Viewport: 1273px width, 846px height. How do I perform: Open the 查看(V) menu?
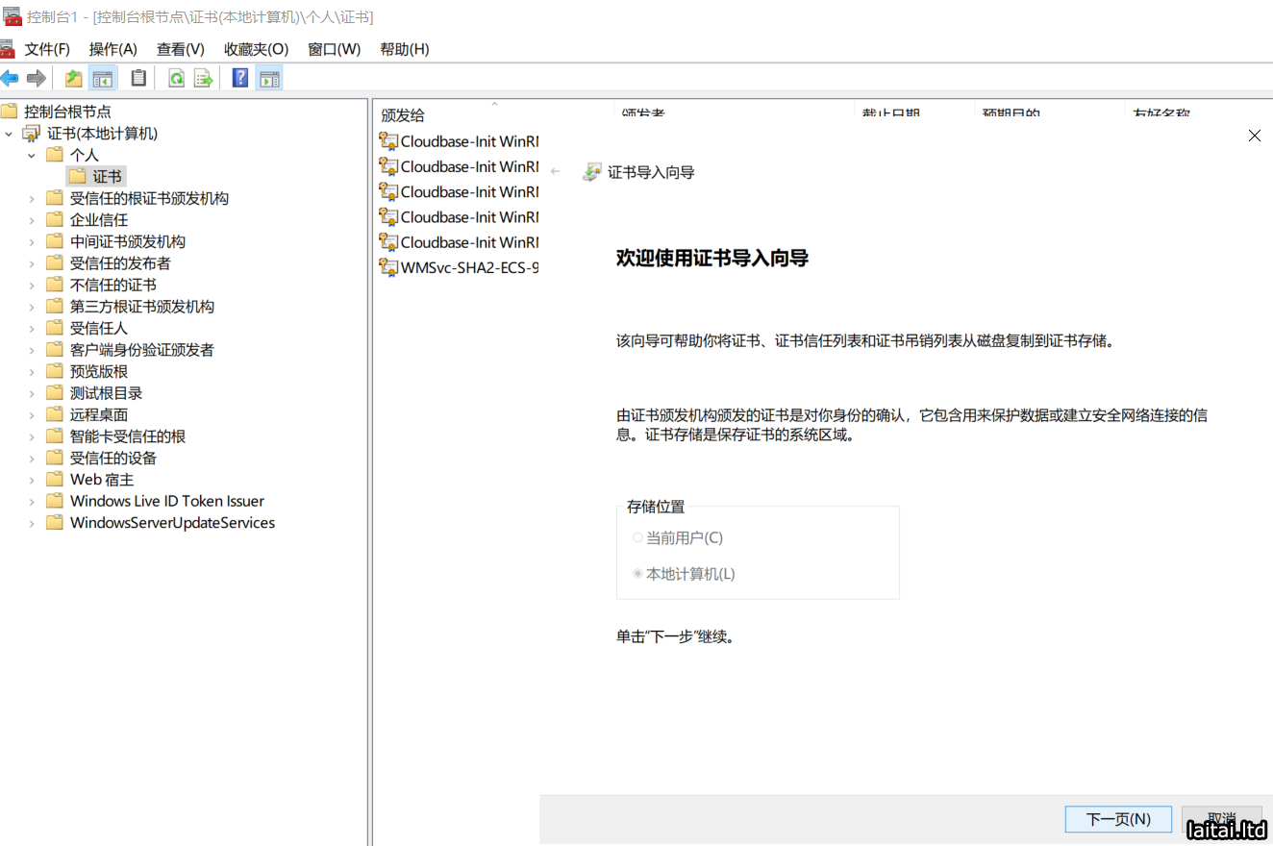[x=181, y=49]
